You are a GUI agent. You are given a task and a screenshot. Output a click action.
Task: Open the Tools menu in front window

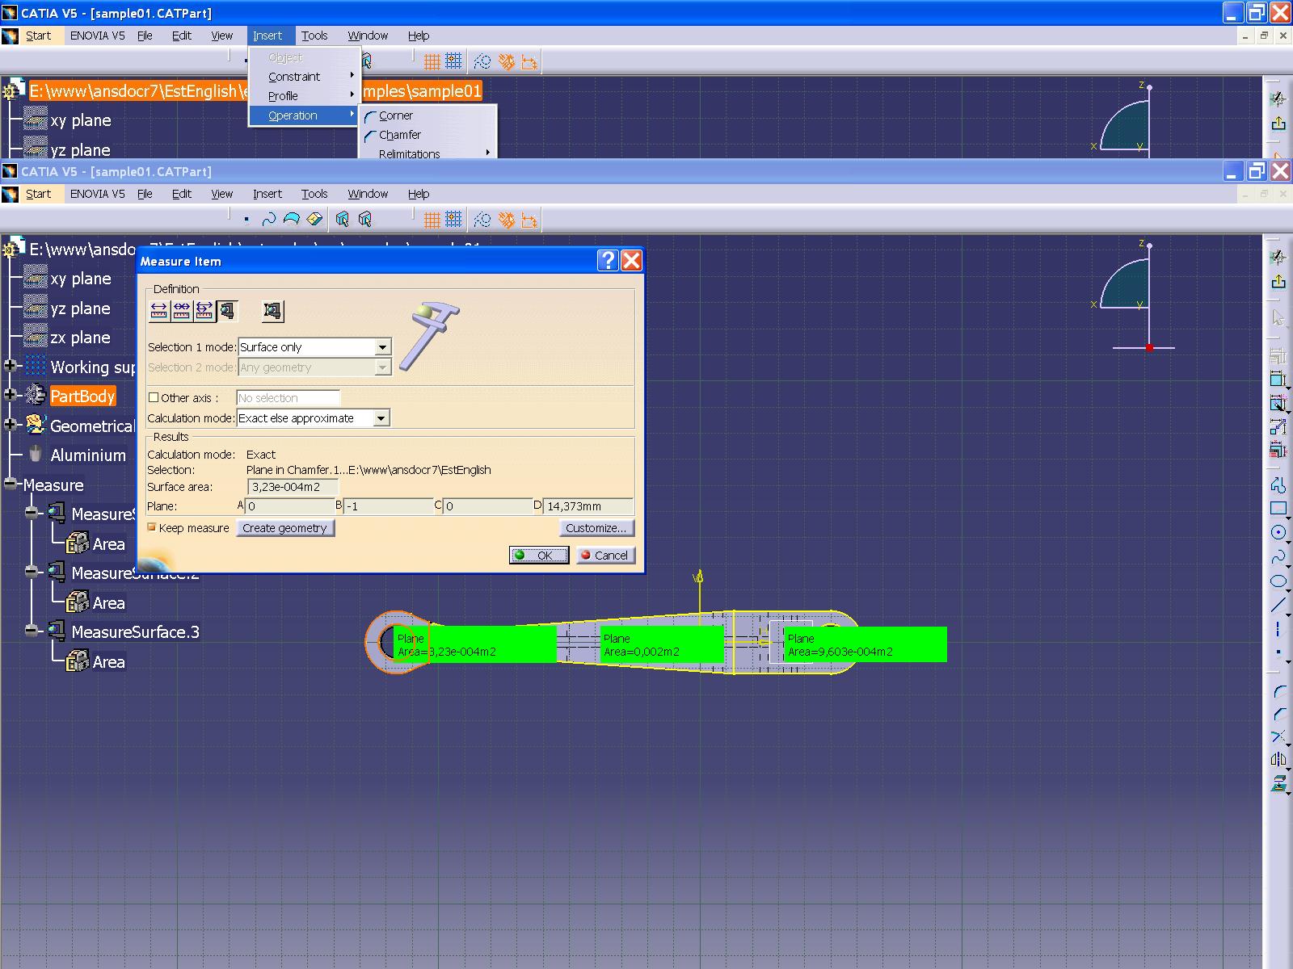pyautogui.click(x=314, y=194)
